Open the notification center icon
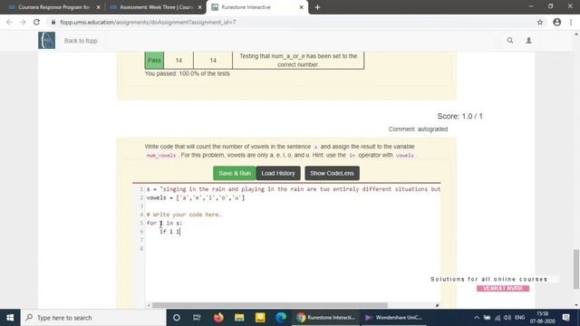 [565, 318]
